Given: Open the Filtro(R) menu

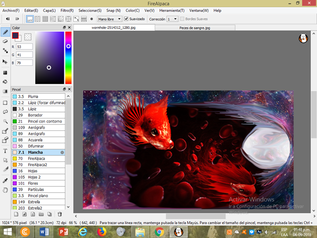Looking at the screenshot, I should pos(67,11).
